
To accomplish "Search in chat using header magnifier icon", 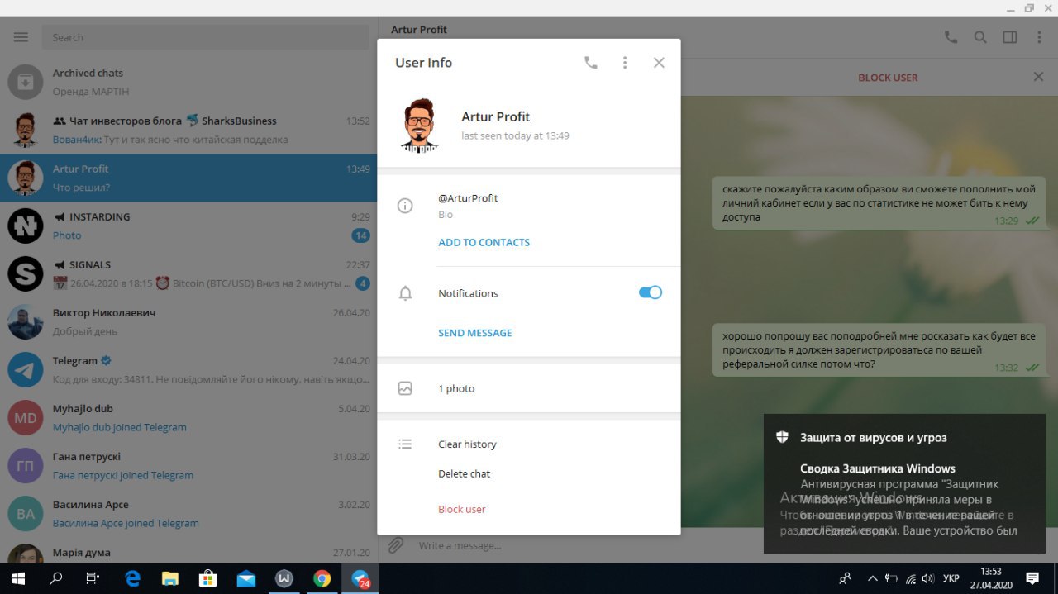I will [980, 37].
